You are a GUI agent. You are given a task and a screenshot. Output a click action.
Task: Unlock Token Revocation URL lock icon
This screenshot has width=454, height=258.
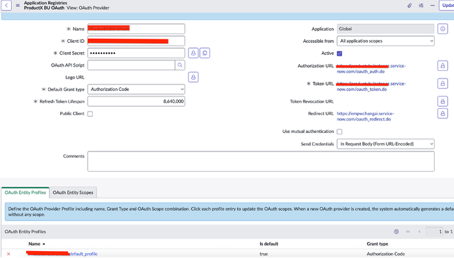[442, 101]
